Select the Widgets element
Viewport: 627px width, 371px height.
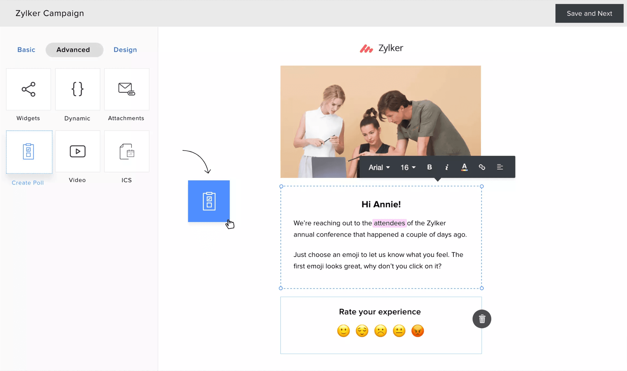(x=28, y=89)
